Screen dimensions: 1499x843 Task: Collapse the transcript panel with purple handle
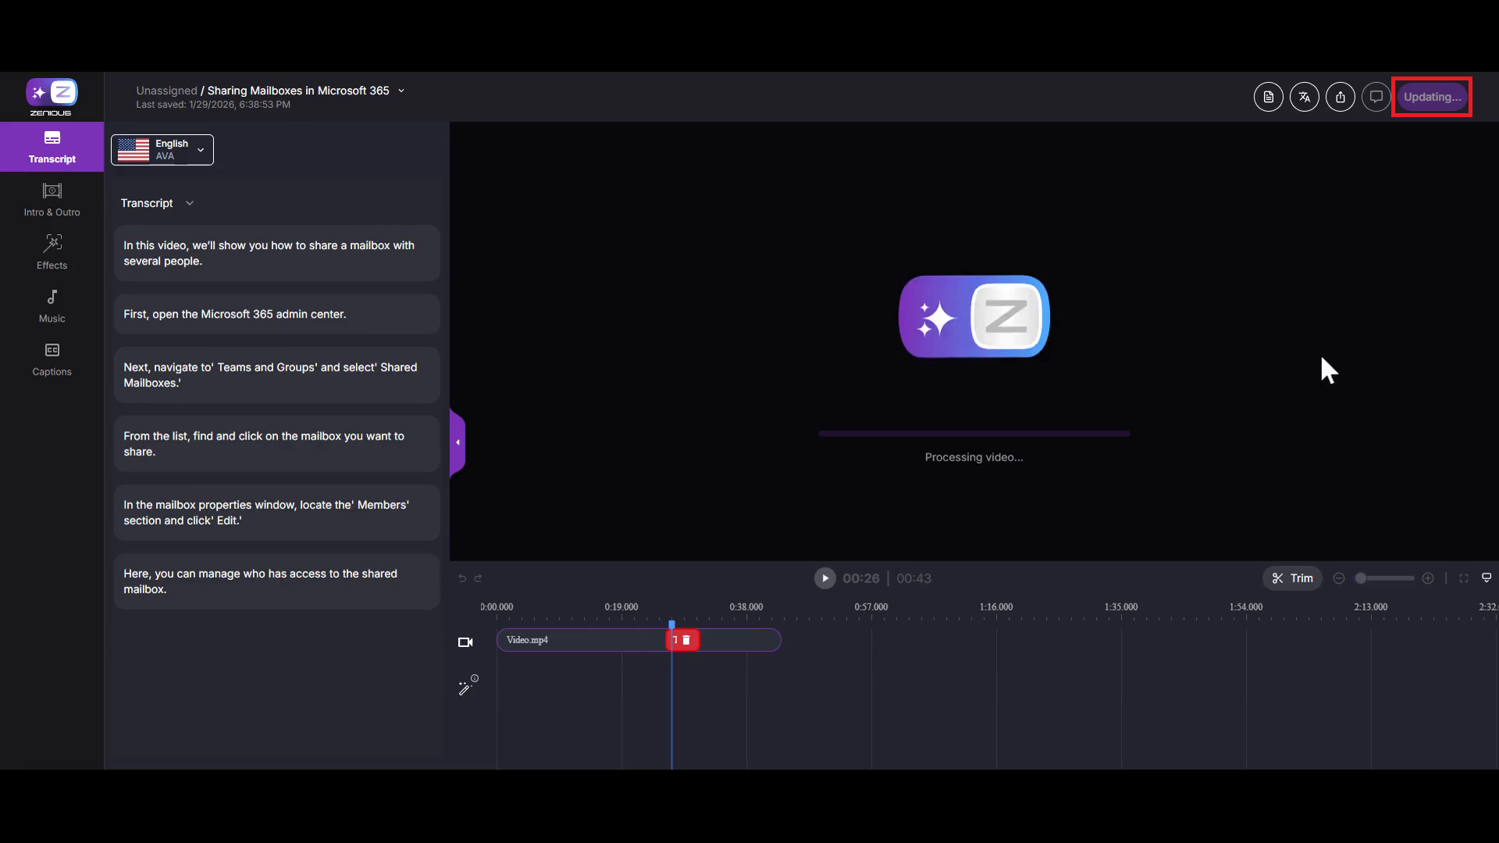pos(458,443)
